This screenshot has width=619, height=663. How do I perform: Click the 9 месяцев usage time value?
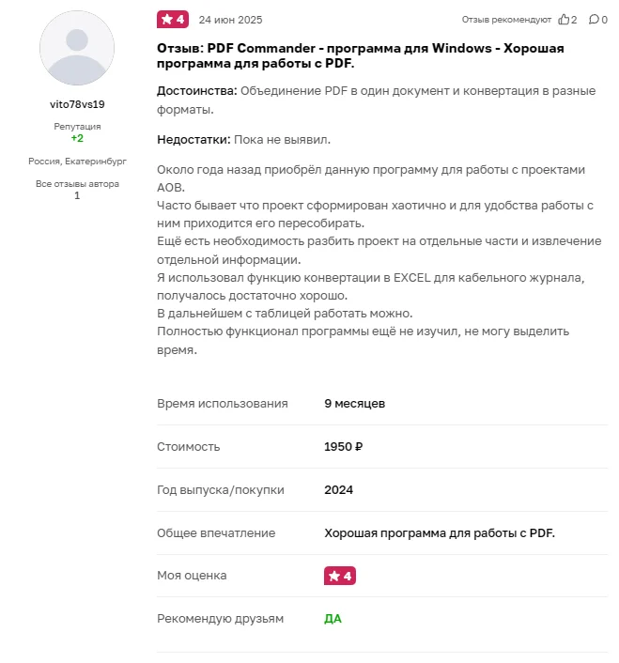[354, 404]
